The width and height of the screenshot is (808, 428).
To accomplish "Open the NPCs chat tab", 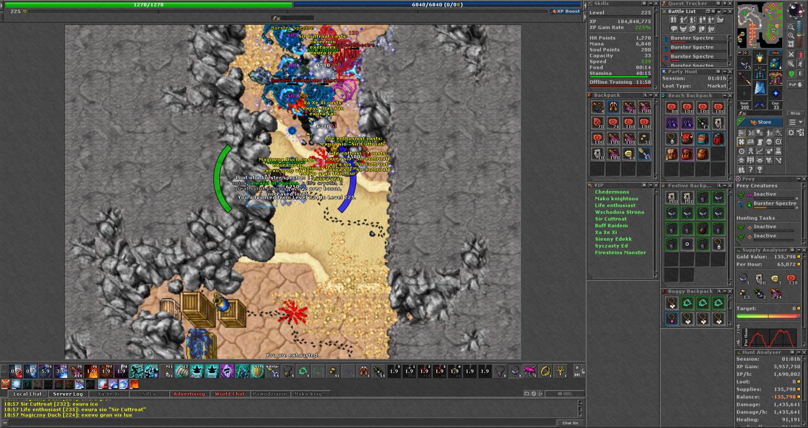I will click(x=149, y=394).
